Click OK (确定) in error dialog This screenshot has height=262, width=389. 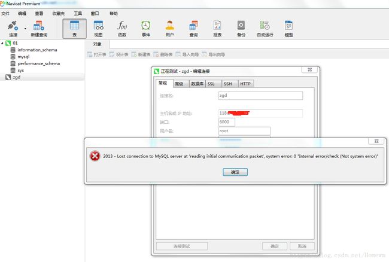pyautogui.click(x=235, y=172)
